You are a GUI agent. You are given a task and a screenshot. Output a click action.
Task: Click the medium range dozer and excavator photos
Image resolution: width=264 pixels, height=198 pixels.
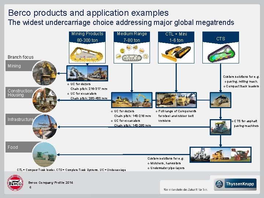(x=132, y=100)
